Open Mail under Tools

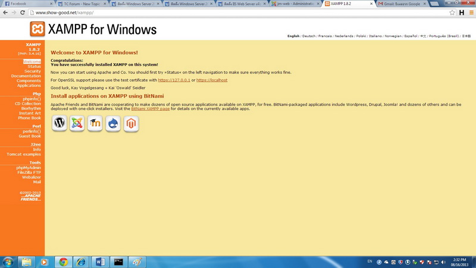(37, 182)
